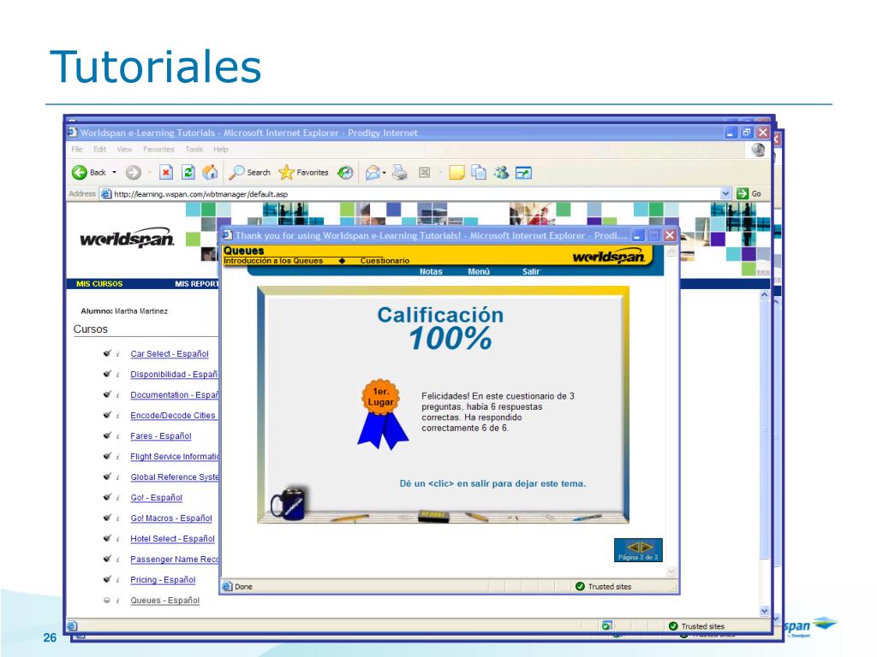Open the View menu
Viewport: 877px width, 657px height.
[x=125, y=150]
